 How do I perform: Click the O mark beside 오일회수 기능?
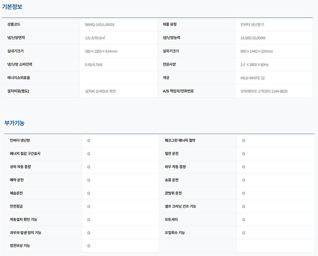(243, 233)
